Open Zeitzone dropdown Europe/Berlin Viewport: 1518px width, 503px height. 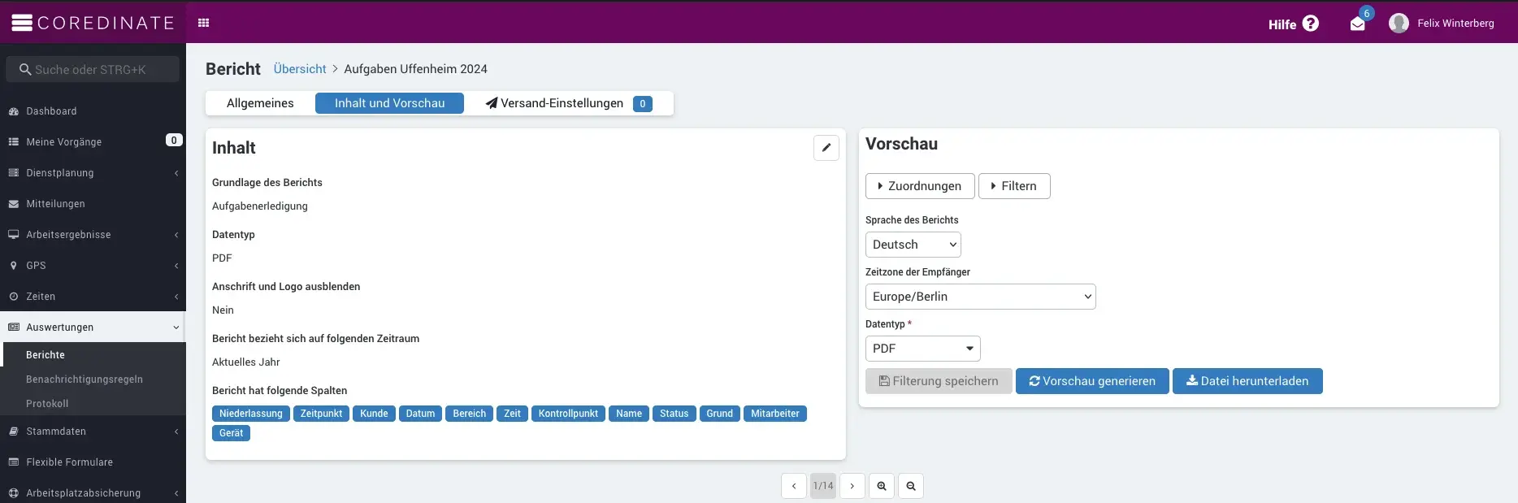point(981,297)
